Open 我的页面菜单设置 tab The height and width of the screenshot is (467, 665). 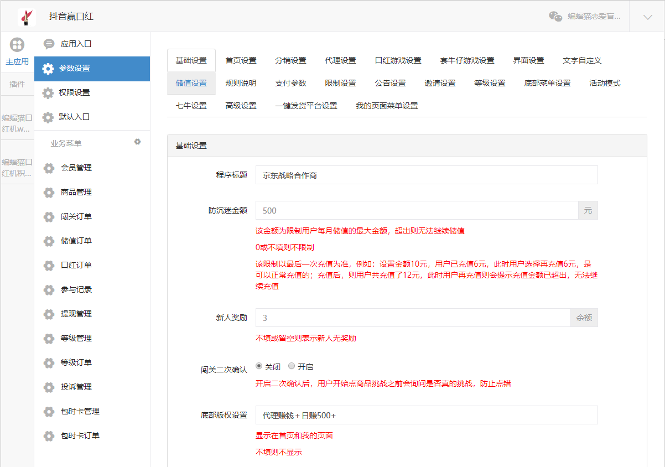(387, 106)
